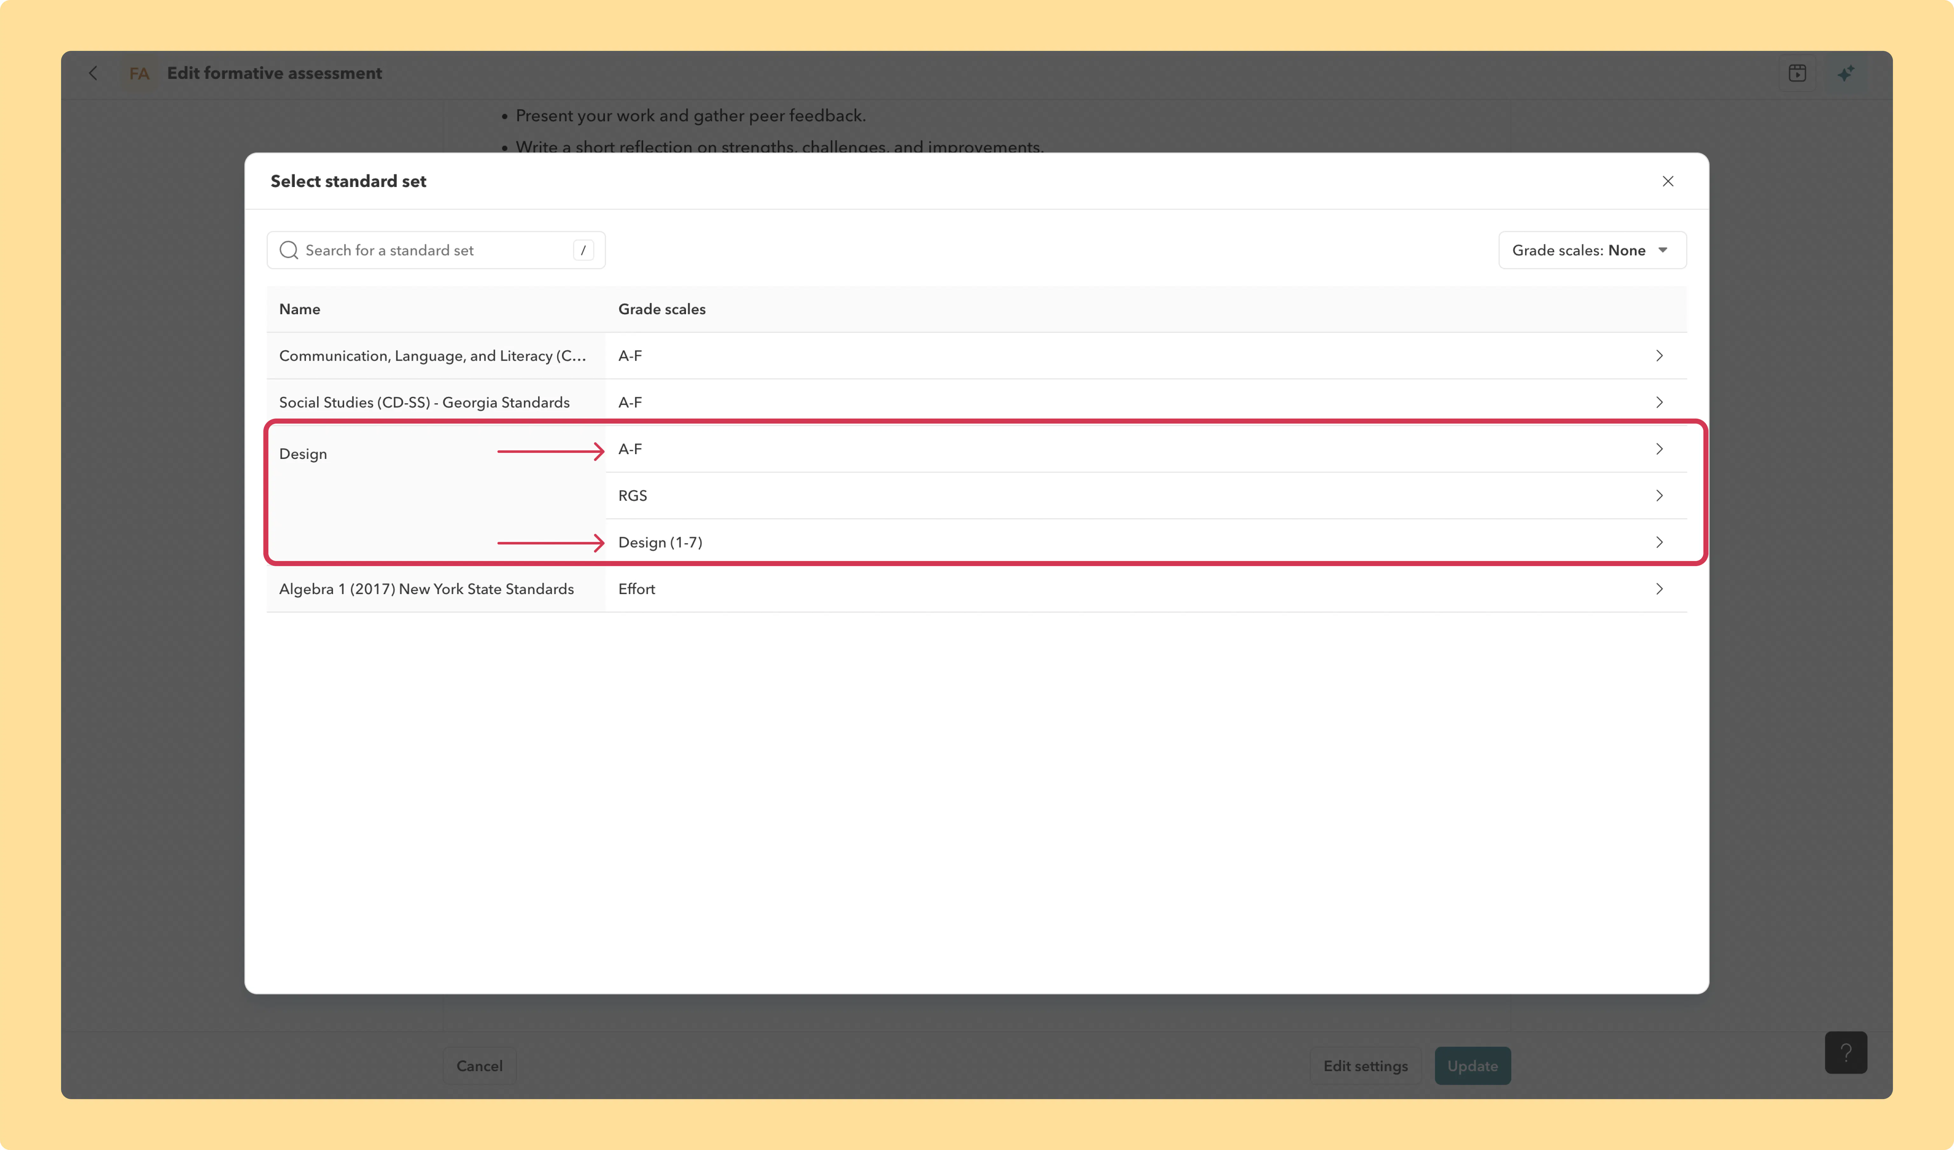This screenshot has height=1150, width=1954.
Task: Expand the Communication, Language, and Literacy A-F row
Action: coord(1660,355)
